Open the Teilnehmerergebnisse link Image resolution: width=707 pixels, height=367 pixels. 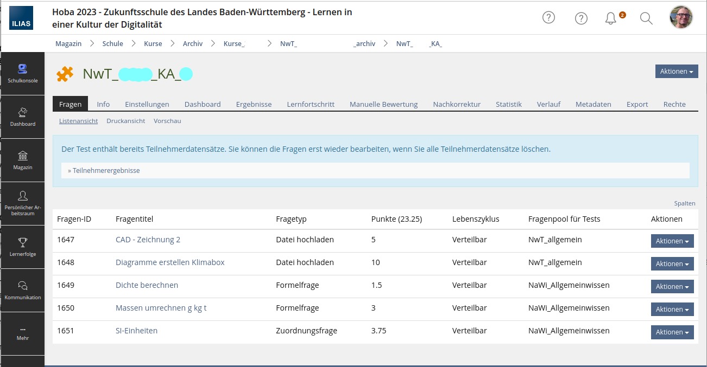104,170
